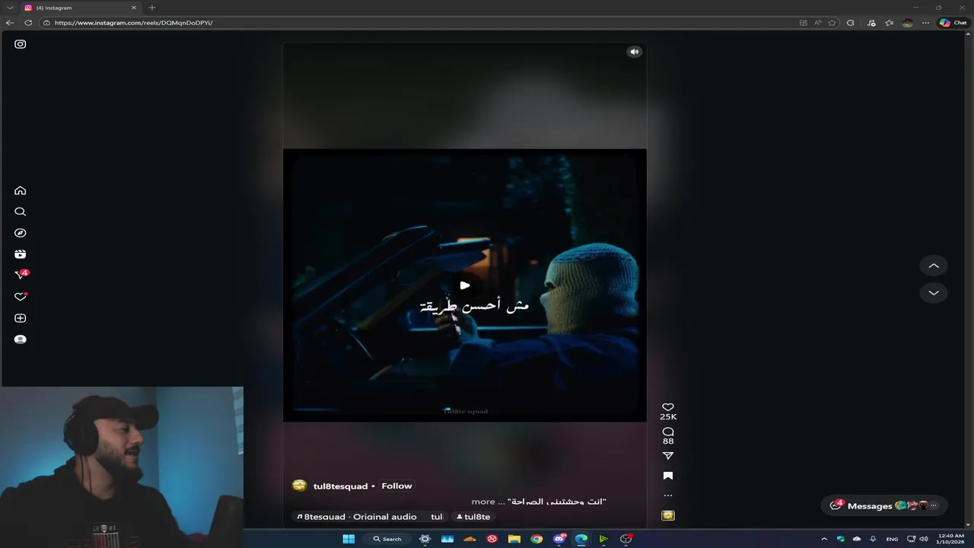The width and height of the screenshot is (974, 548).
Task: Open split screen in Edge toolbar
Action: pyautogui.click(x=804, y=23)
